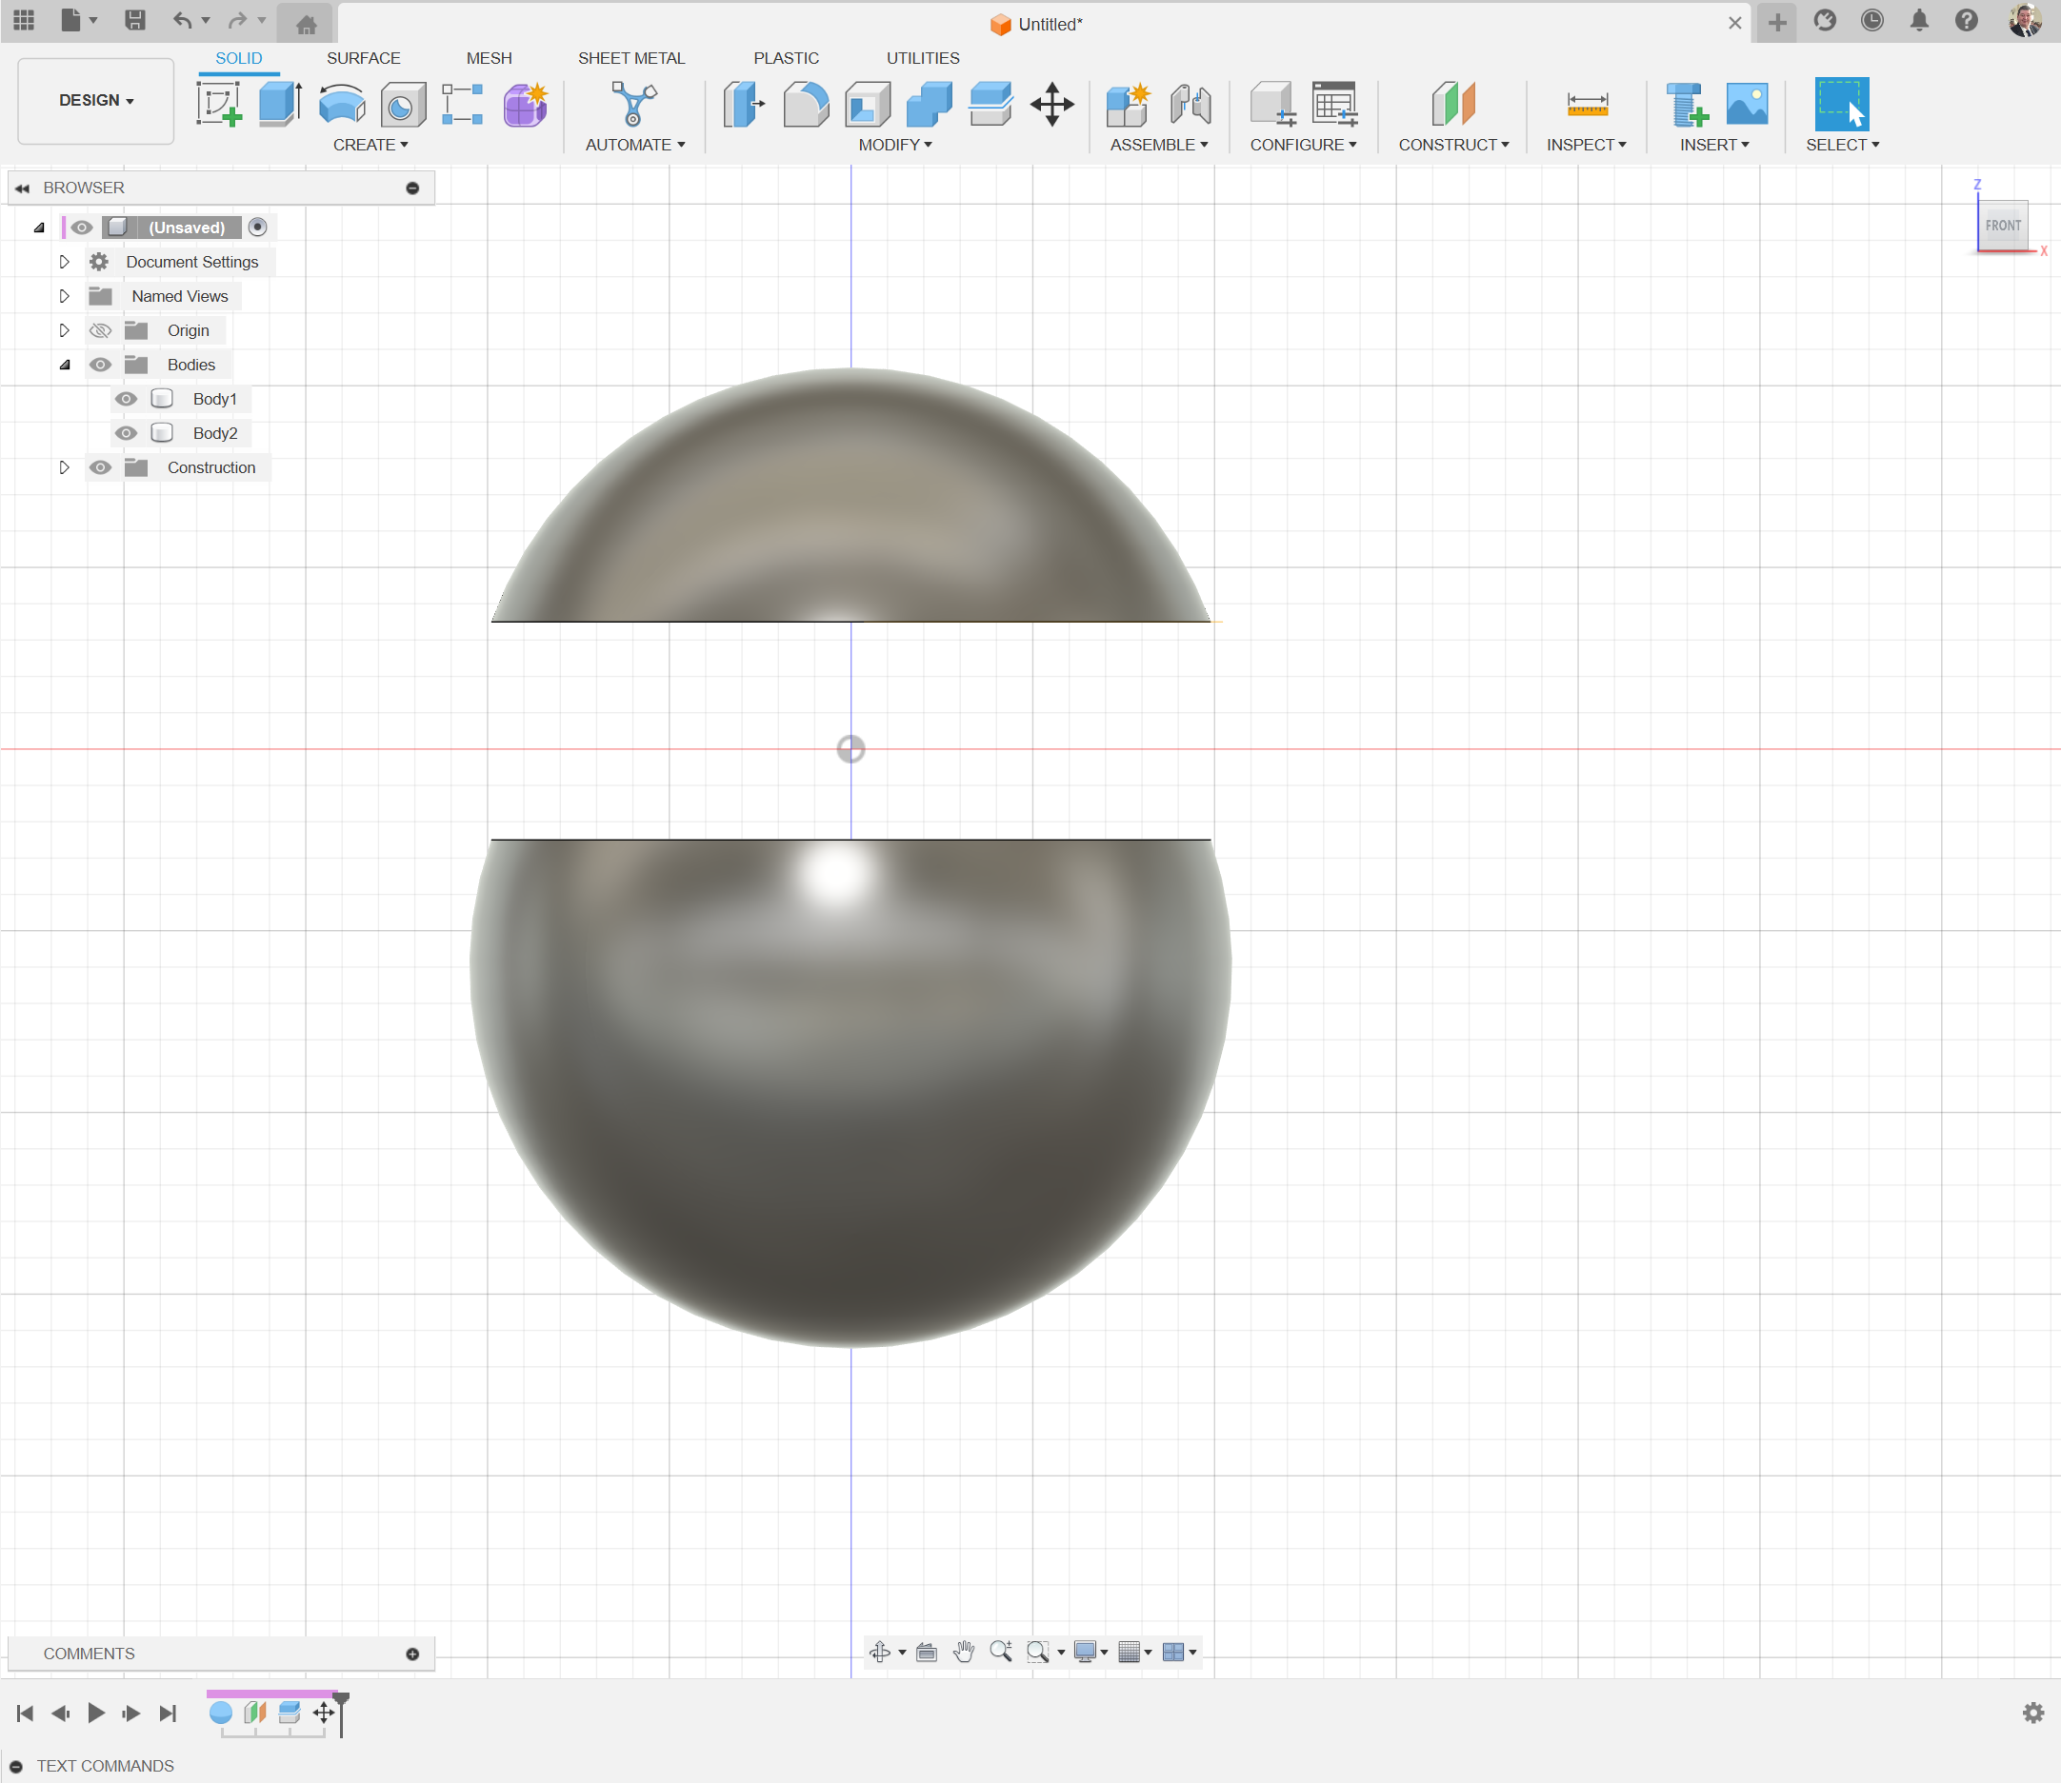Image resolution: width=2061 pixels, height=1783 pixels.
Task: Activate the Combine tool
Action: click(928, 104)
